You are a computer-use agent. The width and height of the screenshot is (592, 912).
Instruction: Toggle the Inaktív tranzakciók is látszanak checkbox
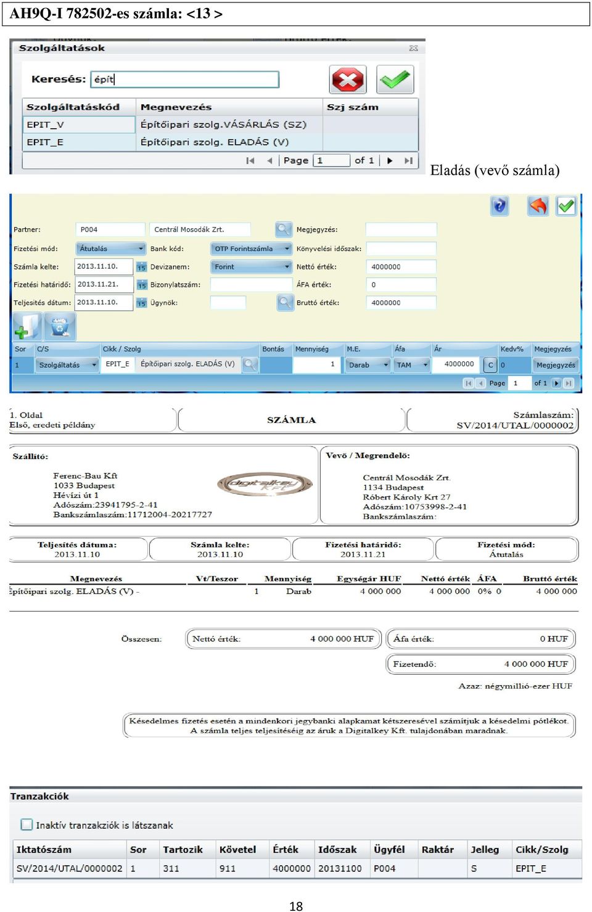(x=27, y=824)
